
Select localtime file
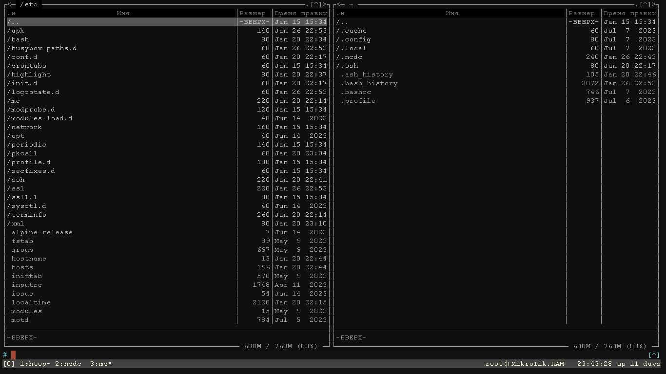167,302
